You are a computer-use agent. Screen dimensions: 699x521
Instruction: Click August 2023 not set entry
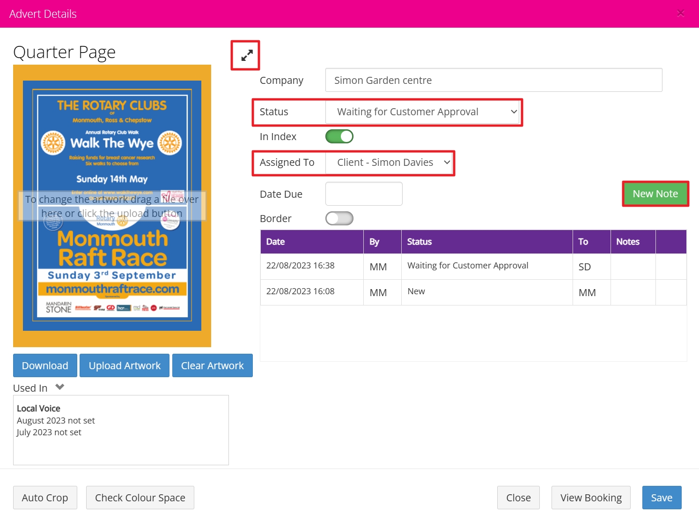[56, 421]
